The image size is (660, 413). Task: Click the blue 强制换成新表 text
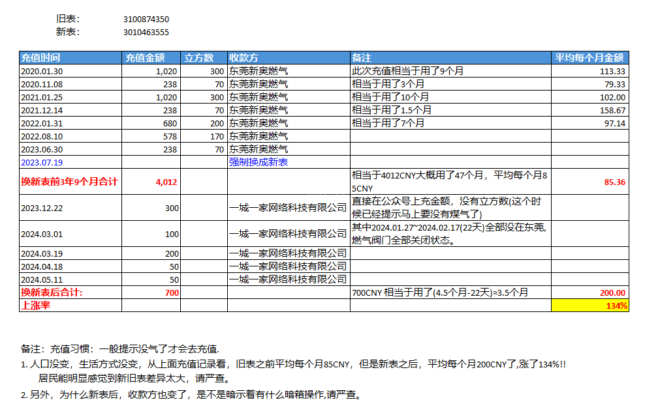tap(259, 162)
